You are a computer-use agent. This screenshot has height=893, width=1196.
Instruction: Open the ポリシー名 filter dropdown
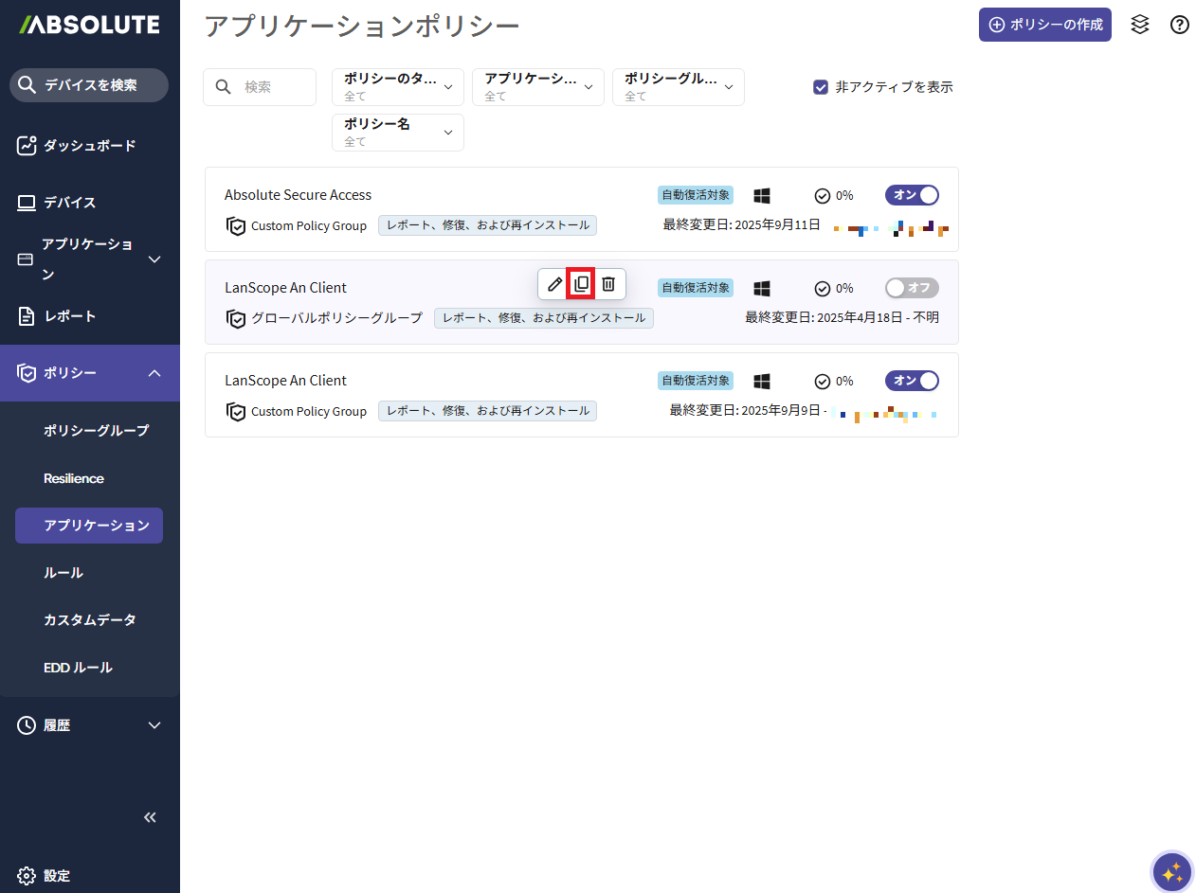(398, 133)
